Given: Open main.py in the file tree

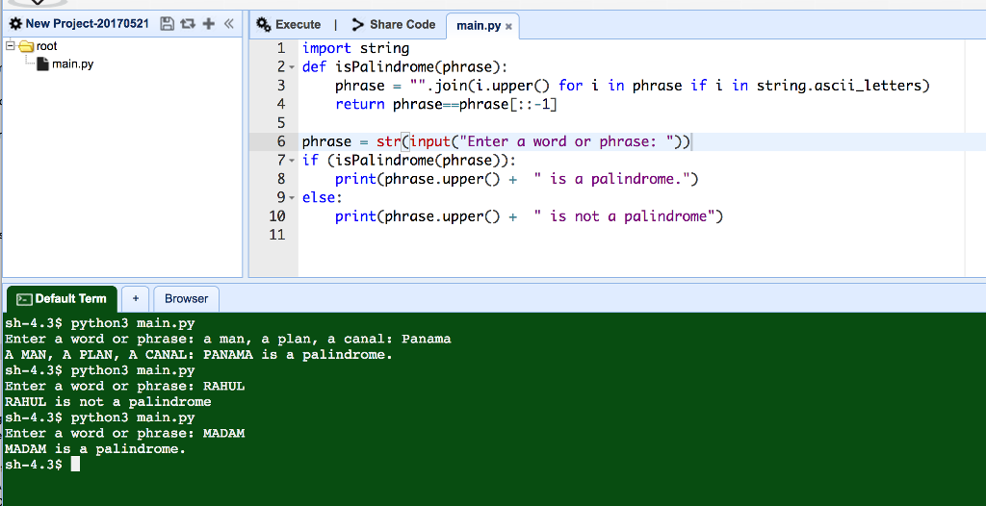Looking at the screenshot, I should click(72, 64).
